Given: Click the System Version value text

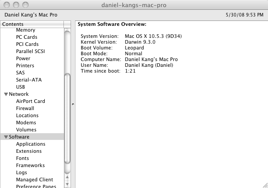Looking at the screenshot, I should click(153, 36).
